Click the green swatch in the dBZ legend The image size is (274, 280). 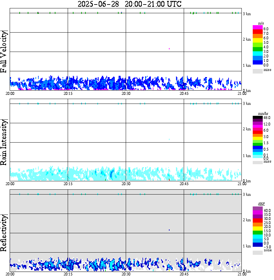tap(258, 233)
